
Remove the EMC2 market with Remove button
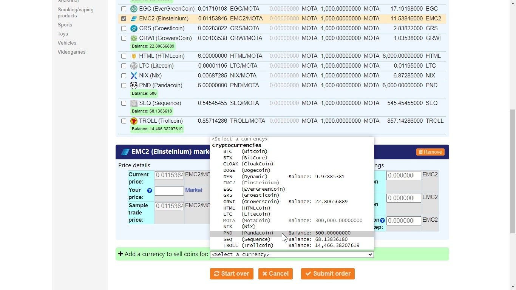(x=430, y=152)
